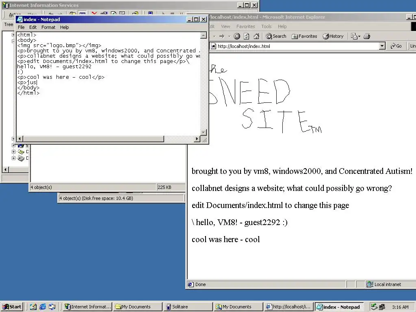Screen dimensions: 416x312
Task: Go to the Home page in Internet Explorer
Action: tap(256, 36)
